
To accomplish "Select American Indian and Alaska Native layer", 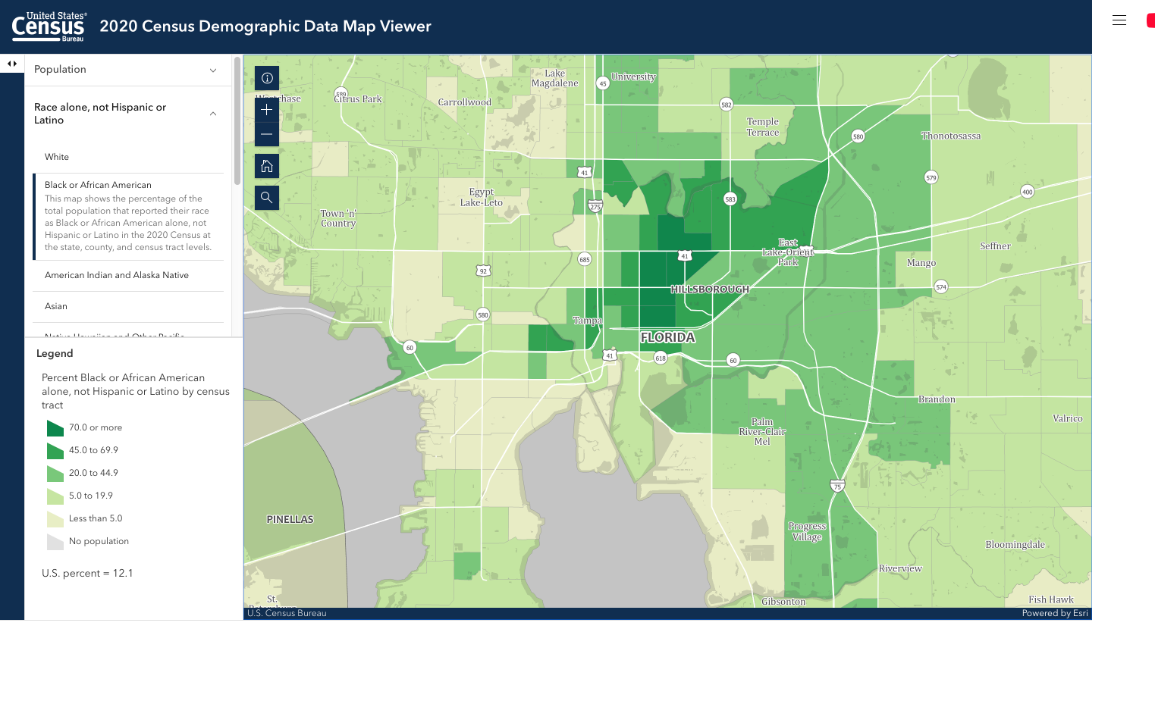I will [x=117, y=275].
